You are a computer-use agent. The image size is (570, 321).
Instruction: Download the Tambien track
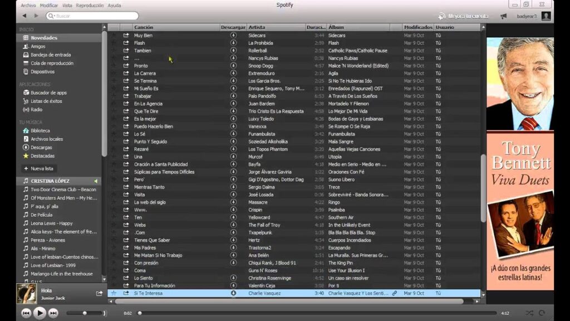tap(233, 51)
